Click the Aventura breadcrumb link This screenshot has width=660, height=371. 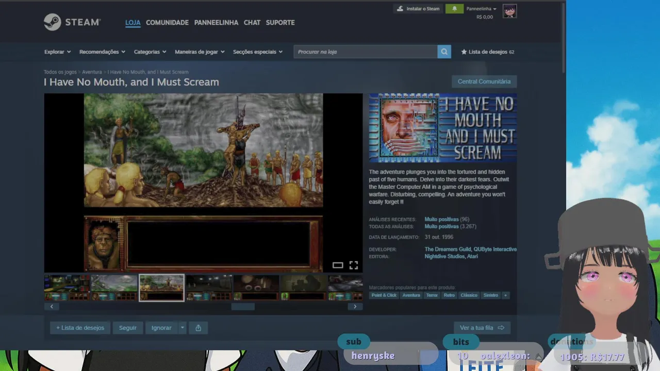[92, 72]
